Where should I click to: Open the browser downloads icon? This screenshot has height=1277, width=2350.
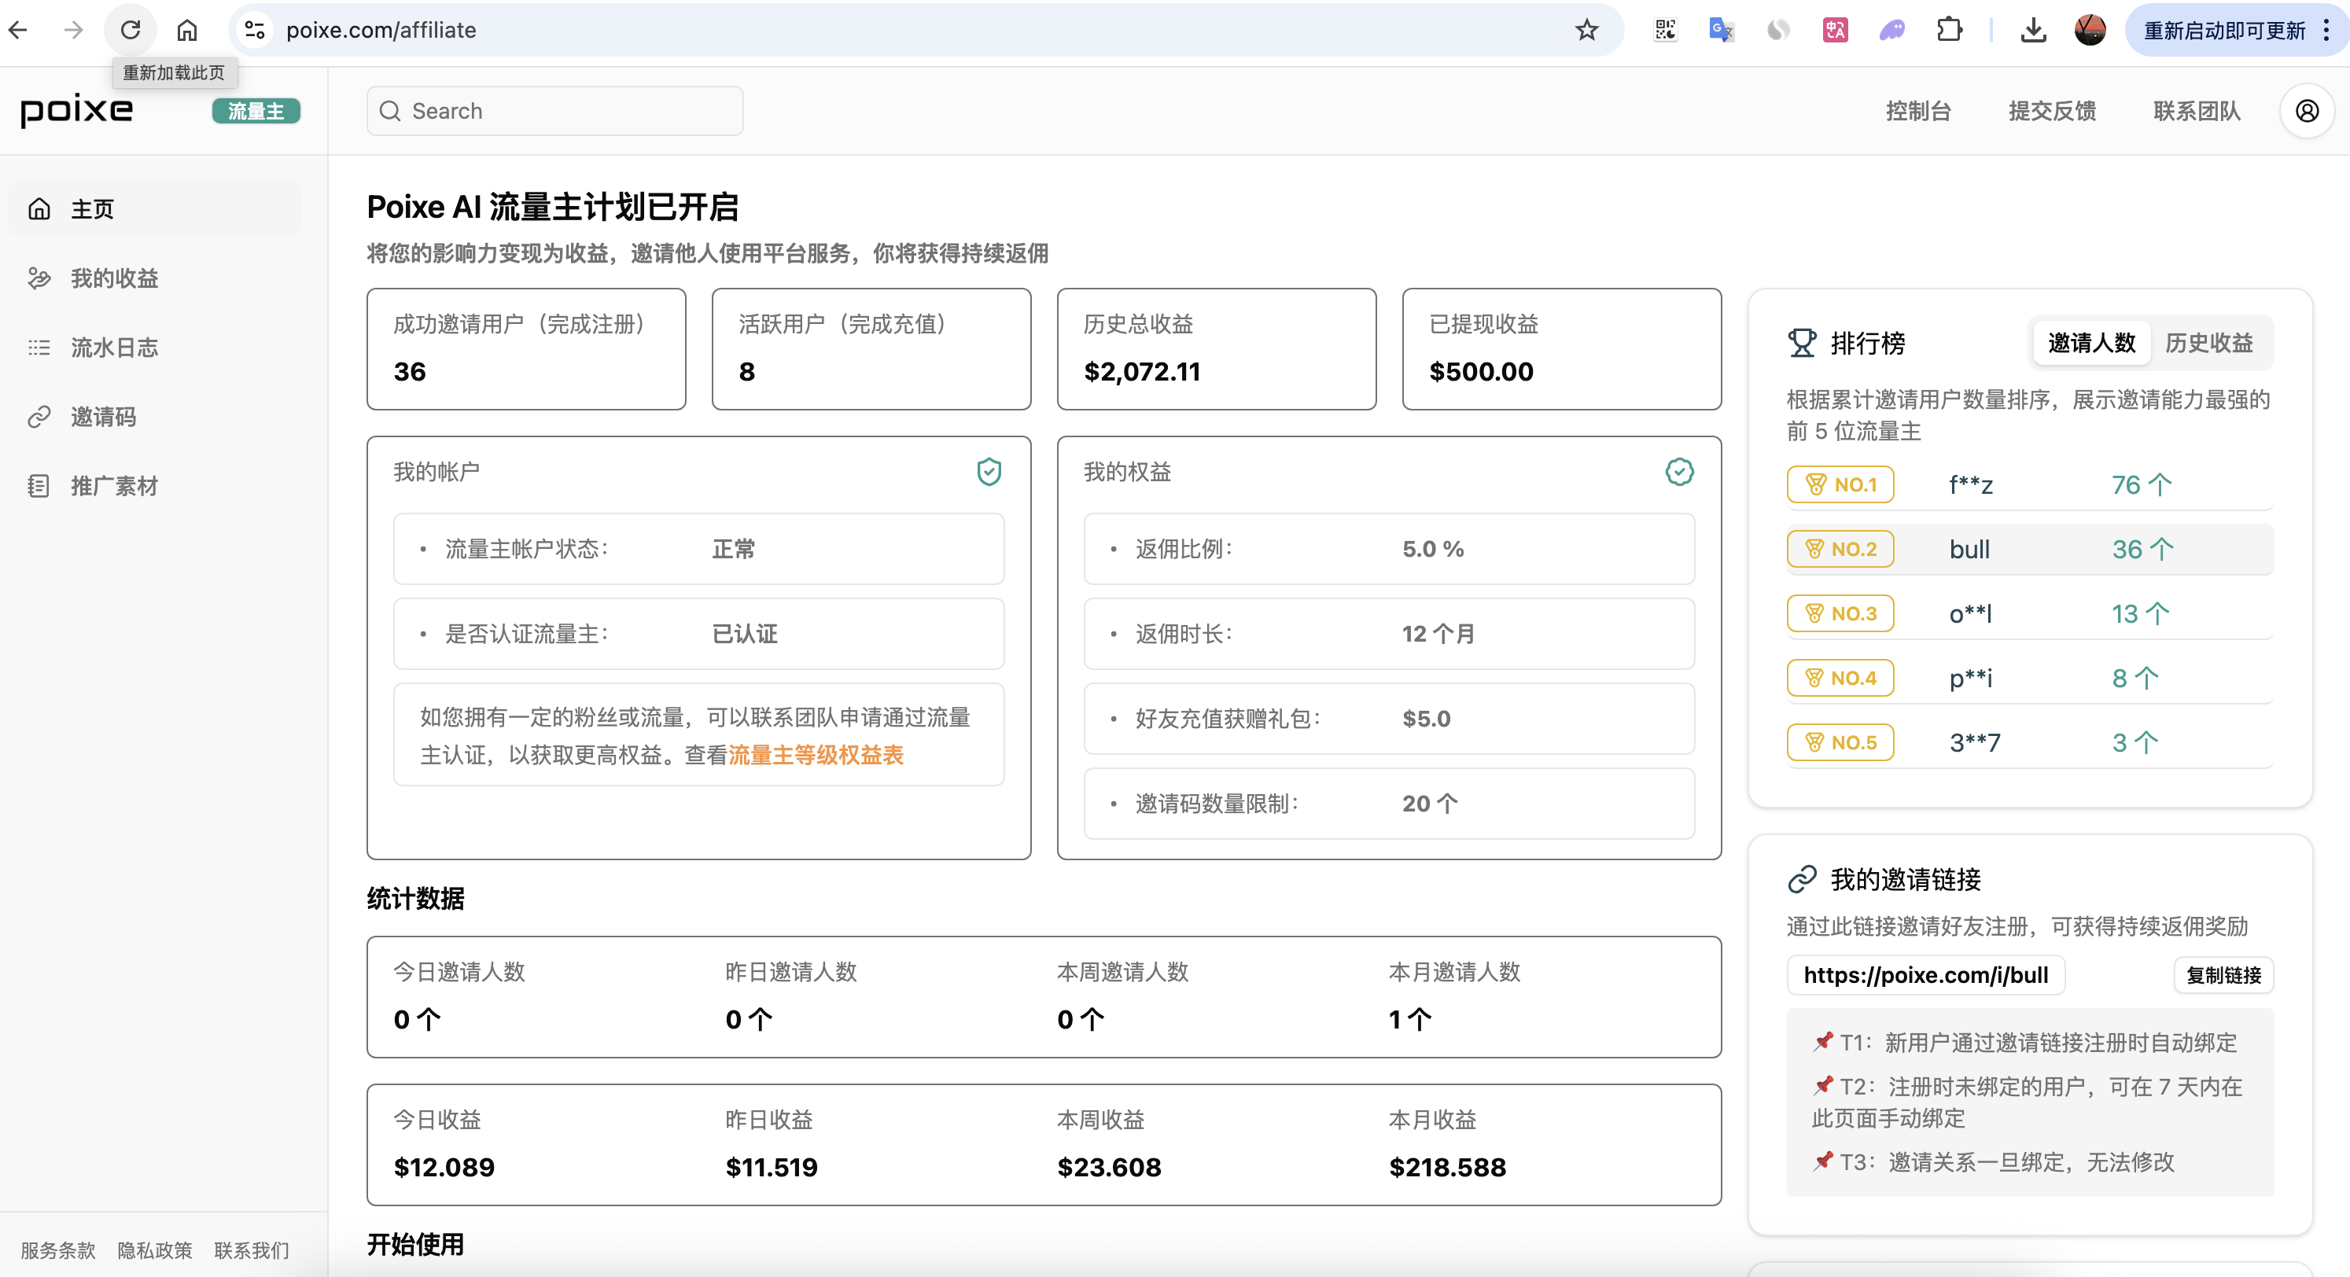coord(2032,30)
